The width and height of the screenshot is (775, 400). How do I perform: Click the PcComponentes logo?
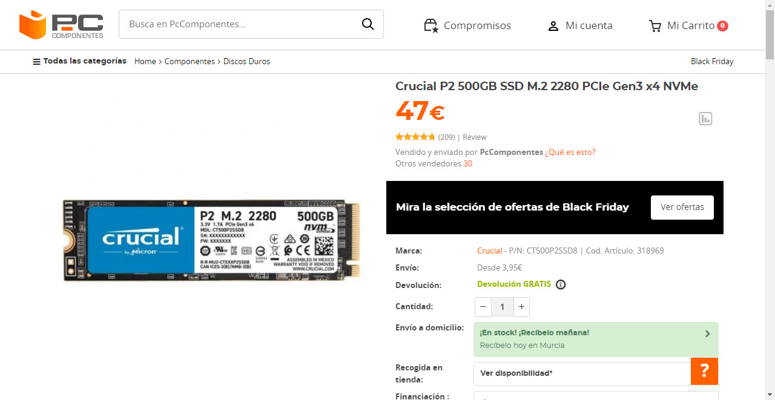point(61,25)
